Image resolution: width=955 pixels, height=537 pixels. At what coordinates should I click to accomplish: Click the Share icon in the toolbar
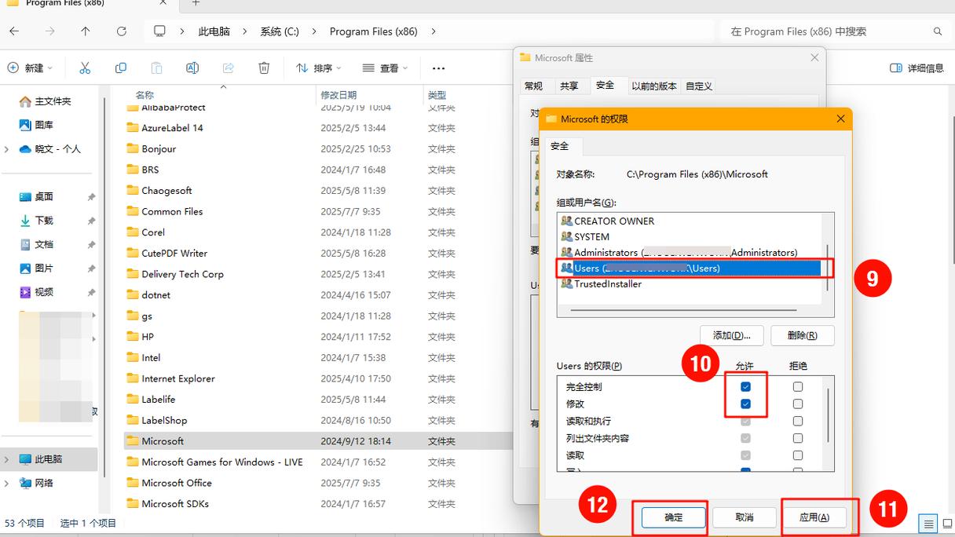click(x=228, y=68)
